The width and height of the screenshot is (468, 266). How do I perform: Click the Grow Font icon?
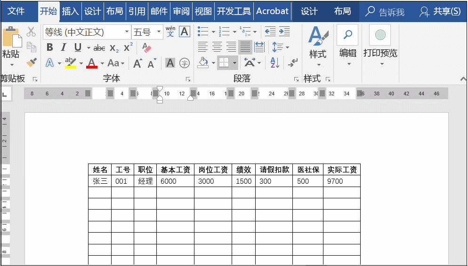tap(137, 63)
